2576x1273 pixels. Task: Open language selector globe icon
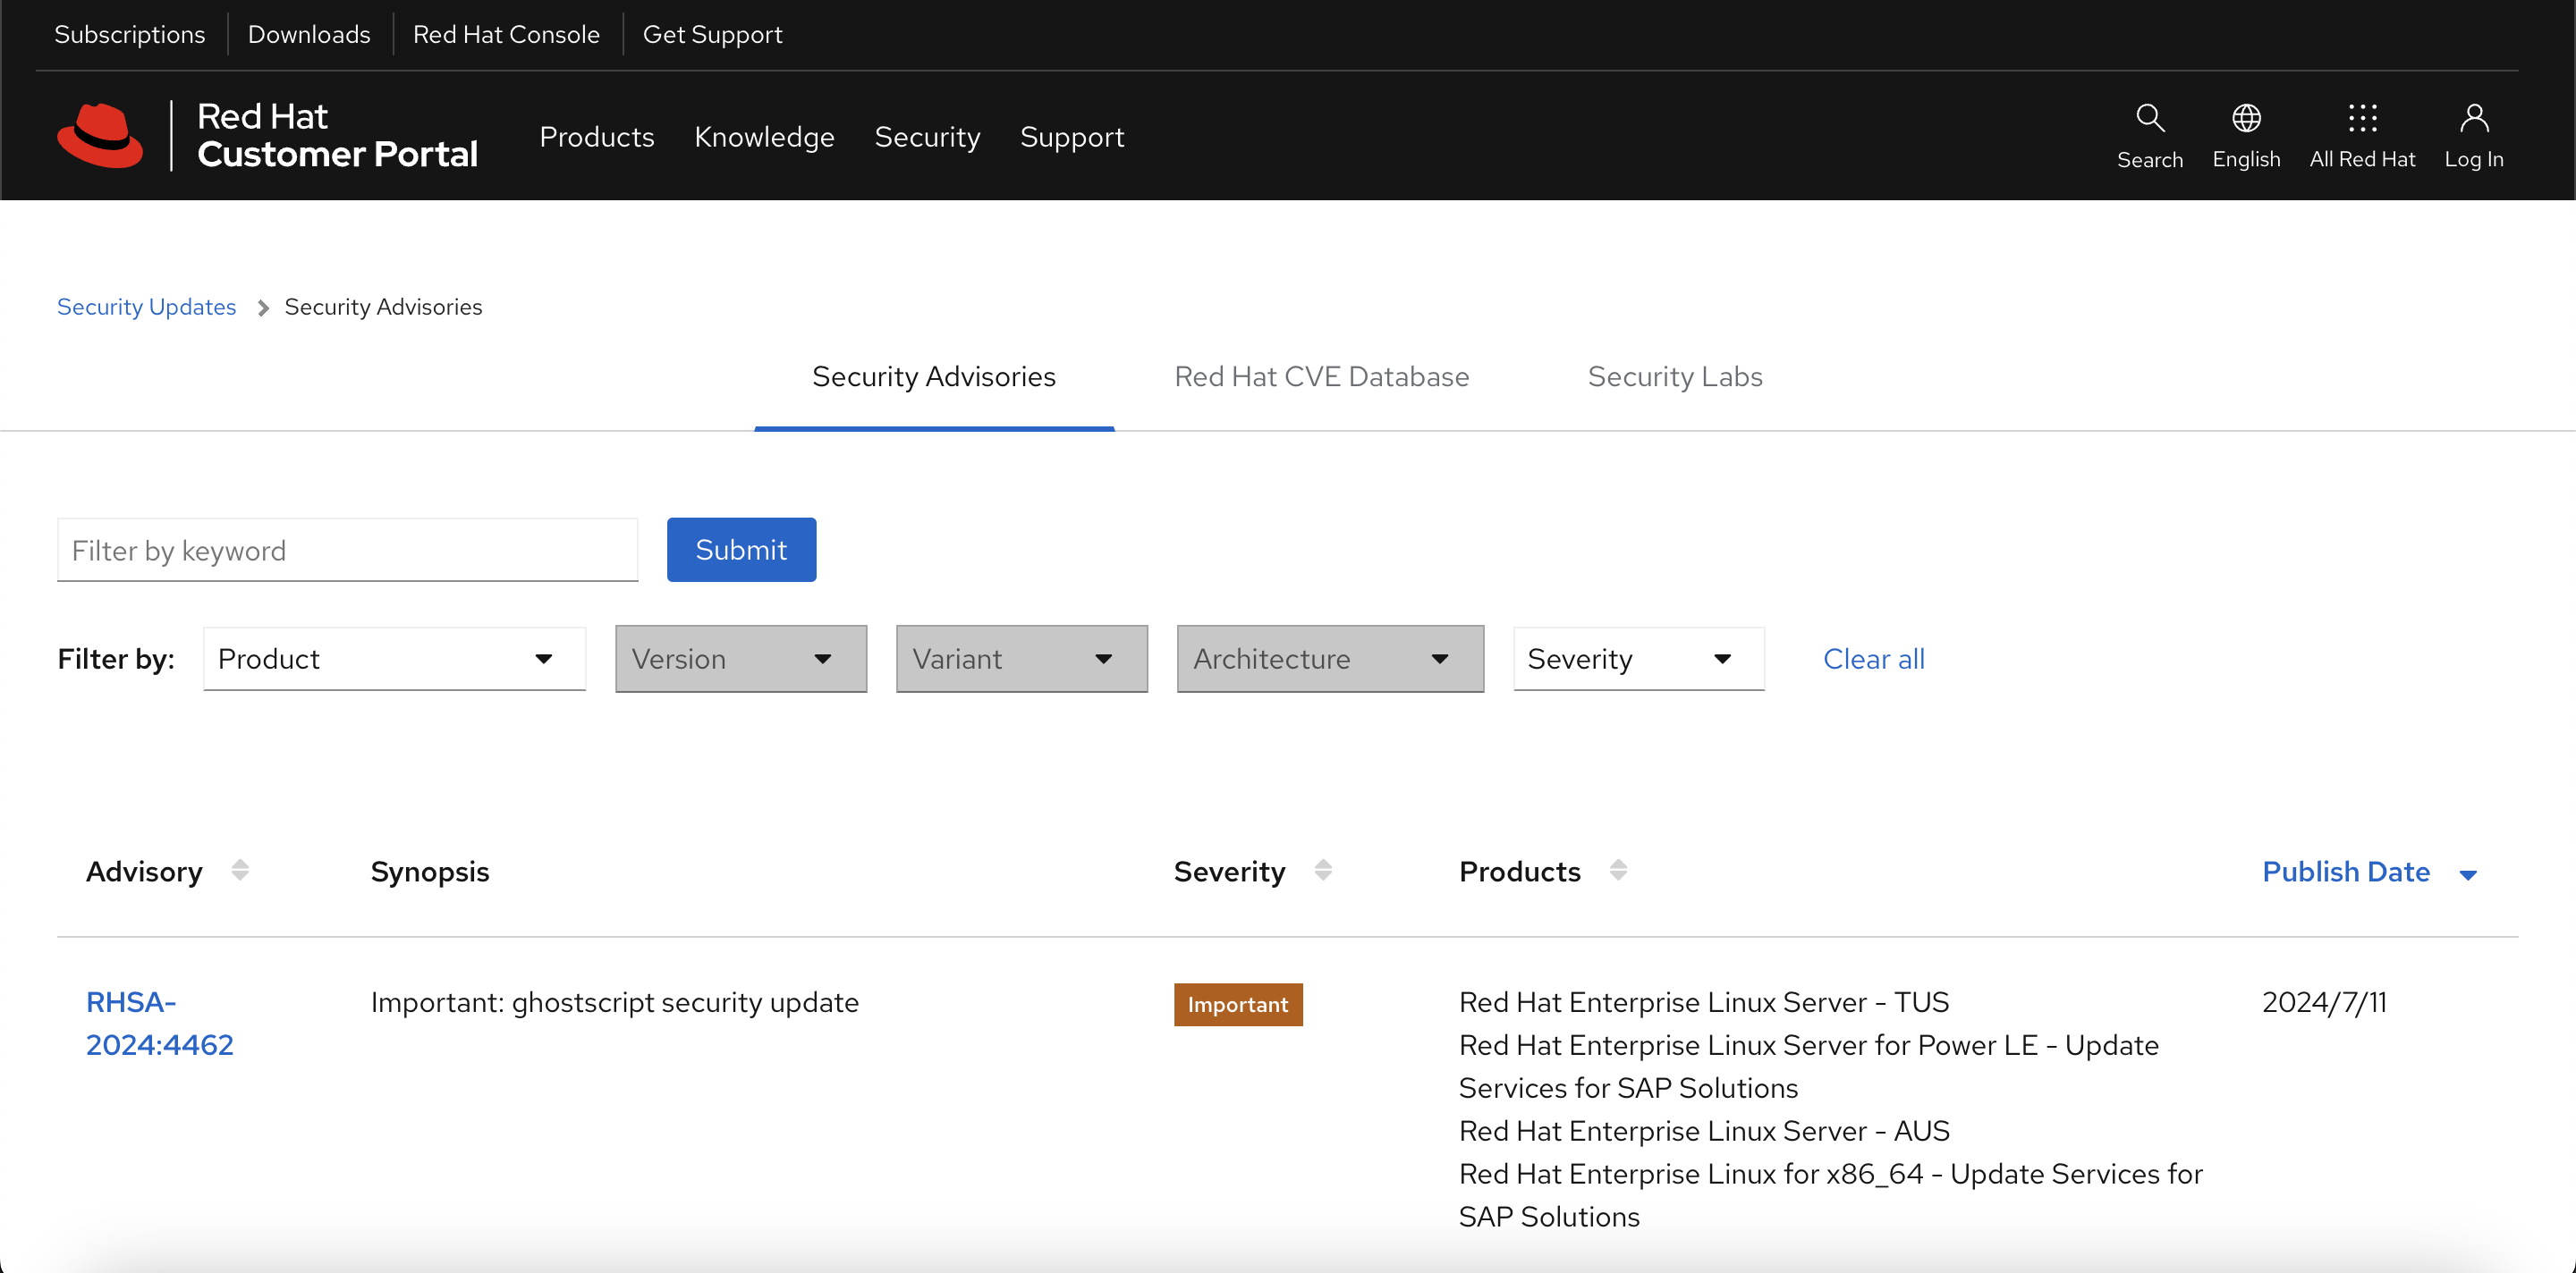2246,119
